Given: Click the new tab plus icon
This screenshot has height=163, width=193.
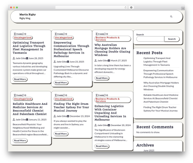Looking at the screenshot, I should click(183, 8).
